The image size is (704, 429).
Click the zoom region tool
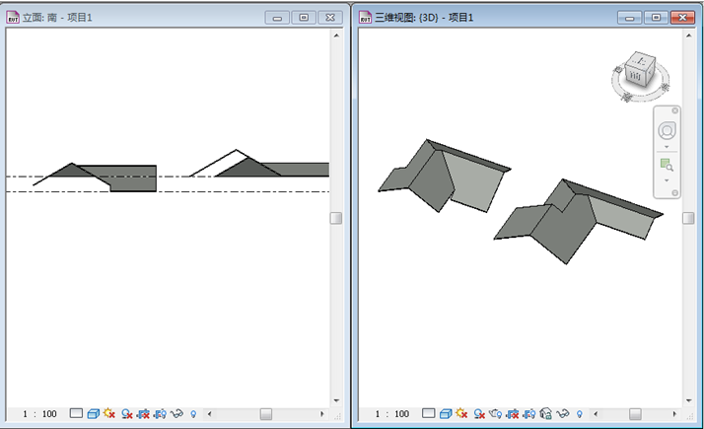668,165
